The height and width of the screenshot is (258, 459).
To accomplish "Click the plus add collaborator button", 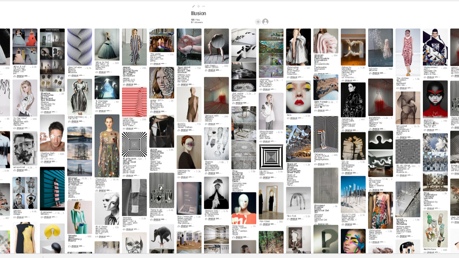I will tap(258, 22).
